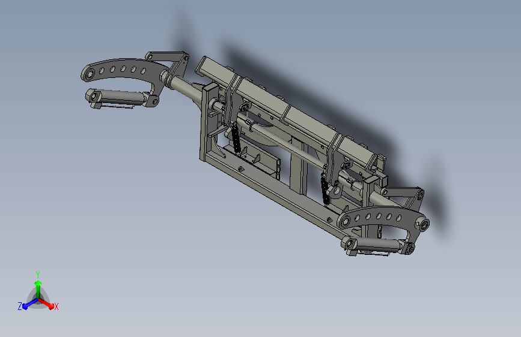Select the right black spring in the frame
Image resolution: width=521 pixels, height=337 pixels.
pos(325,188)
